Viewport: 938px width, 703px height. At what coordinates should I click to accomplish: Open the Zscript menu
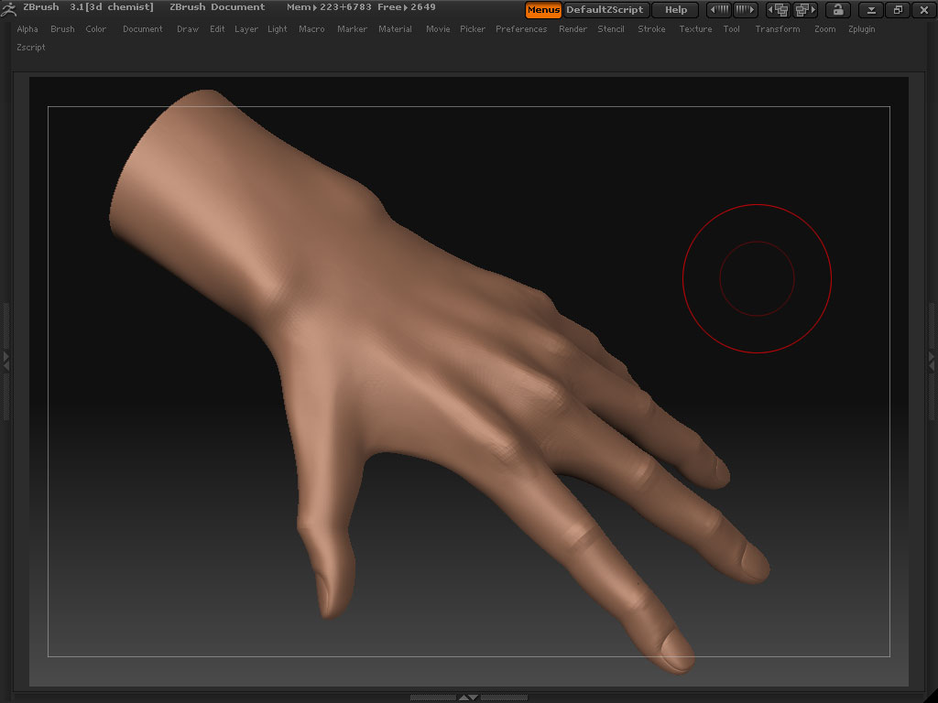[31, 47]
